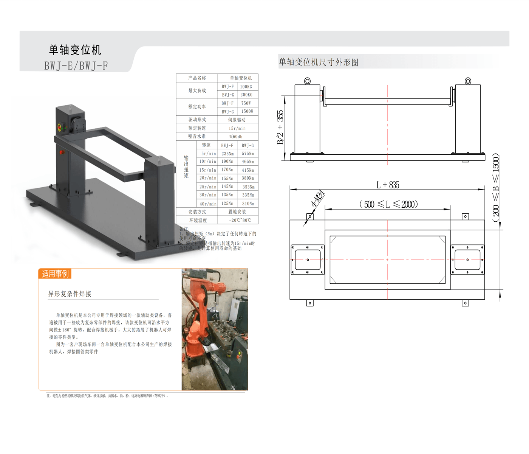Click the footnote beginning '注:避免与易燃易爆'
The height and width of the screenshot is (454, 529).
(108, 396)
